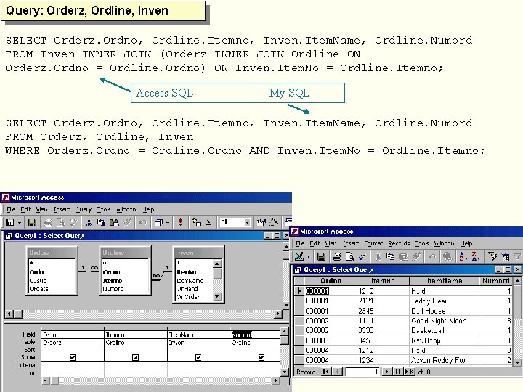Click the View datasheet icon in design window
Screen dimensions: 523x392
point(10,222)
